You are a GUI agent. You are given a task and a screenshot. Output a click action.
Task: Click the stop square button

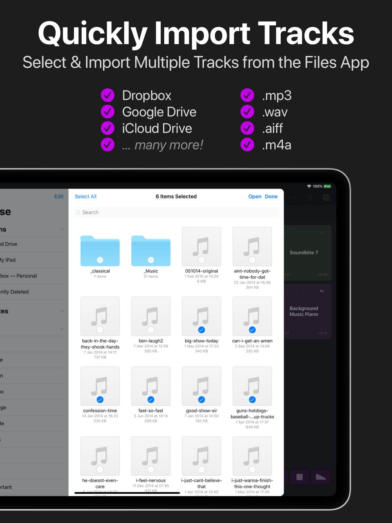(299, 477)
